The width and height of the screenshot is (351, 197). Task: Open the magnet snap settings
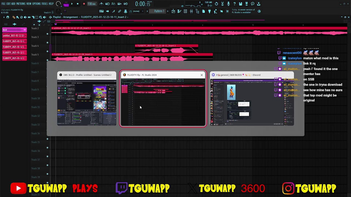(8, 17)
